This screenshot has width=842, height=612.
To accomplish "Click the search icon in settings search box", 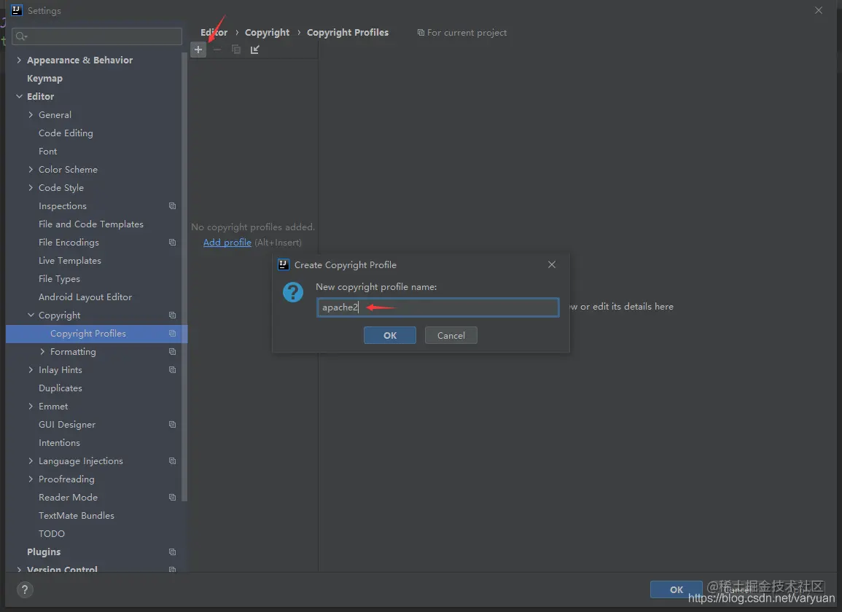I will click(x=21, y=36).
